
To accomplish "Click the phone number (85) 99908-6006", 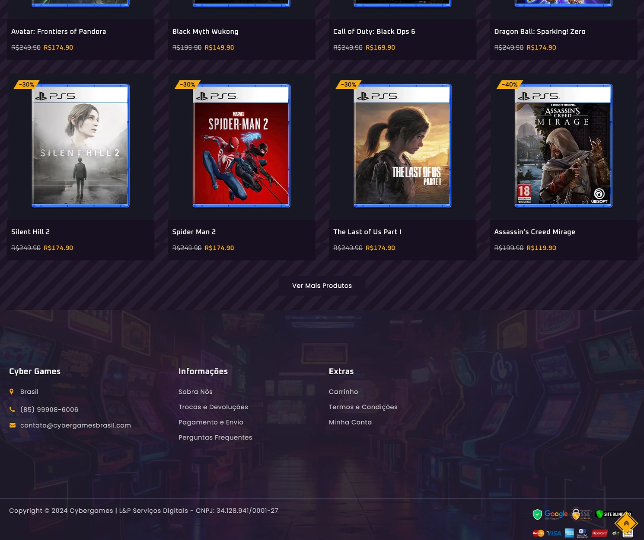I will tap(49, 409).
